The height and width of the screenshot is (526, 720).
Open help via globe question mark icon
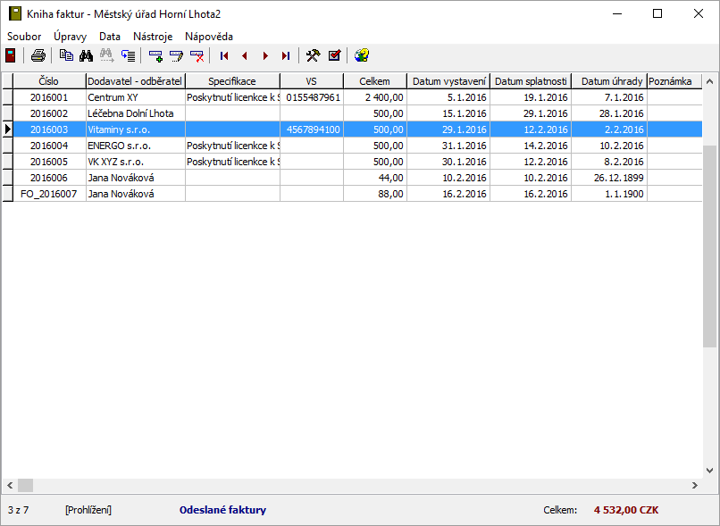pyautogui.click(x=362, y=55)
